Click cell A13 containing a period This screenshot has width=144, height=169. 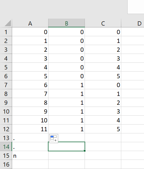click(30, 138)
